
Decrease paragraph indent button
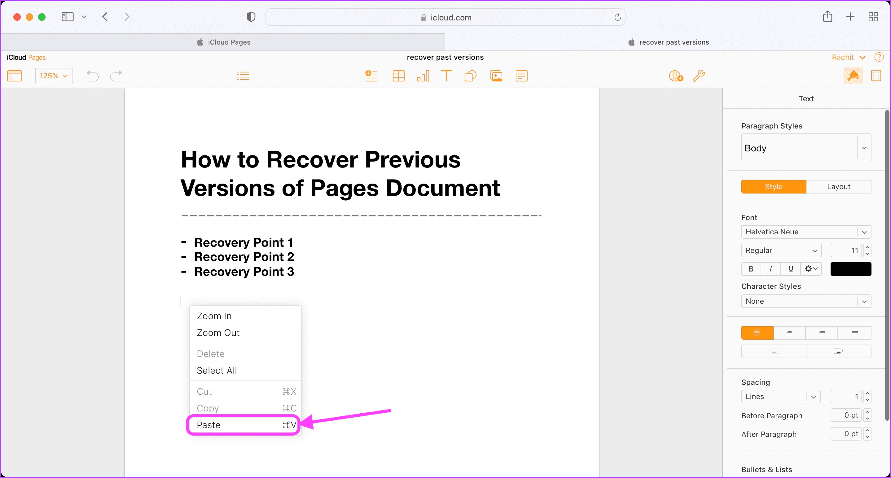(x=774, y=351)
